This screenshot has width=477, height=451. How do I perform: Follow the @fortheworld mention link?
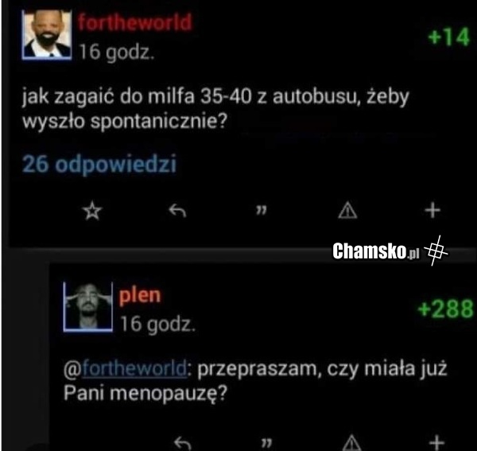(x=126, y=368)
